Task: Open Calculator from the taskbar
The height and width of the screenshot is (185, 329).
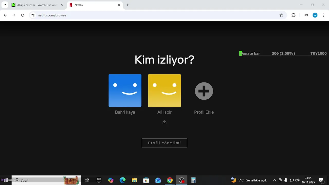Action: pyautogui.click(x=193, y=180)
